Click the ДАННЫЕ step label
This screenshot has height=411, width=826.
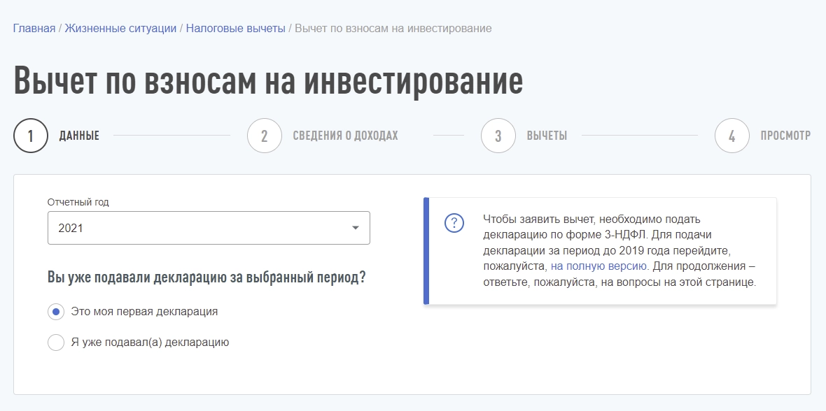79,136
